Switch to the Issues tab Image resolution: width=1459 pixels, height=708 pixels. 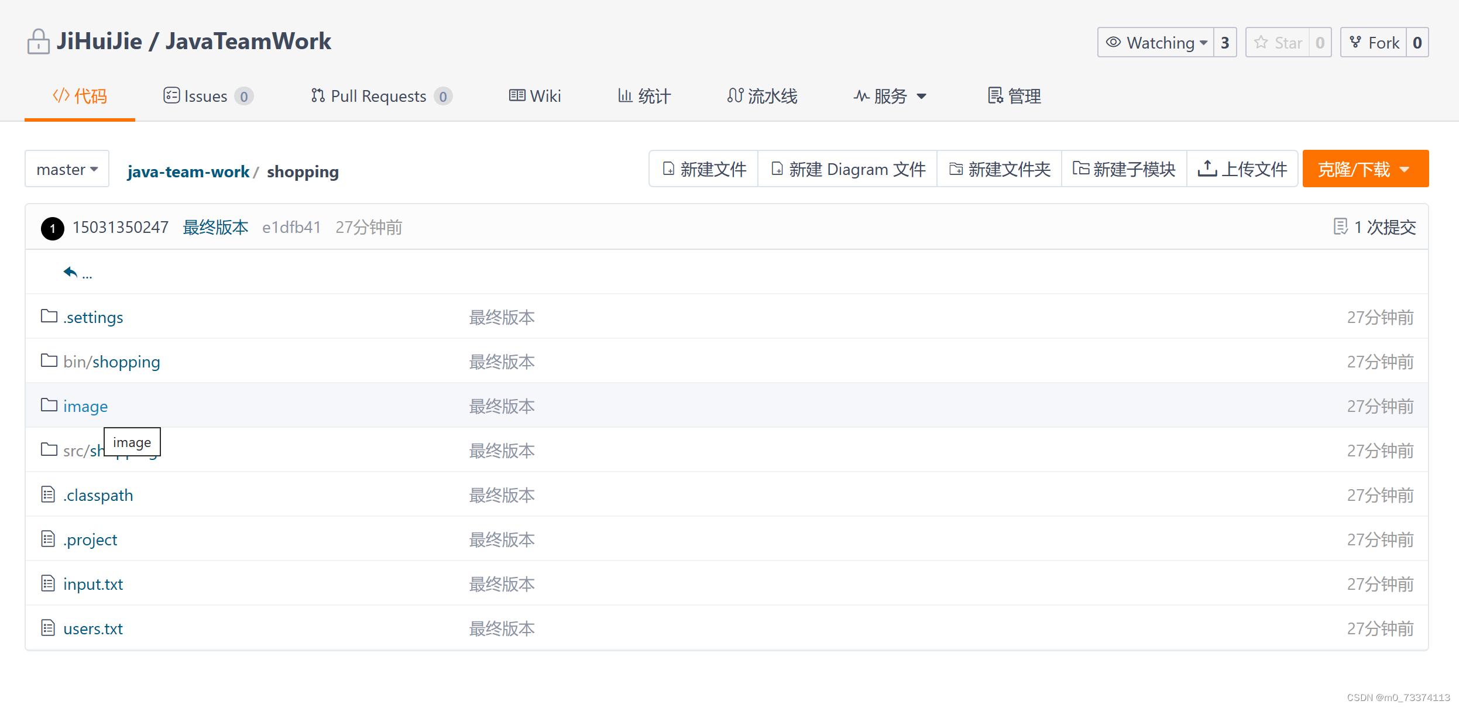207,96
